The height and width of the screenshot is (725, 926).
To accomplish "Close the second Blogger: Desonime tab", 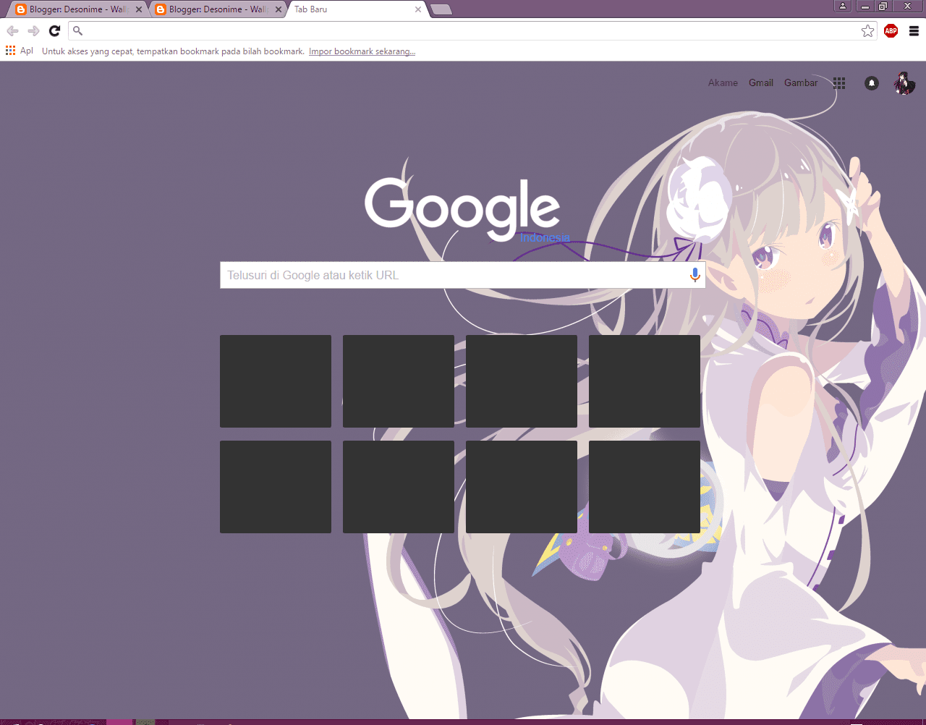I will (x=279, y=9).
